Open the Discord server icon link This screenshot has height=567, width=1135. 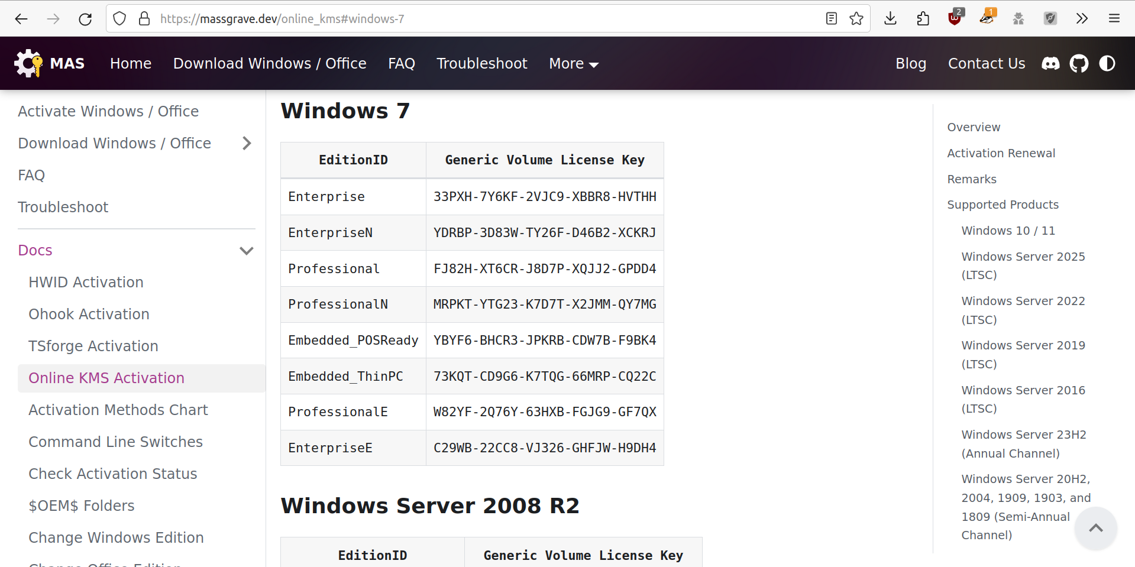(x=1050, y=64)
